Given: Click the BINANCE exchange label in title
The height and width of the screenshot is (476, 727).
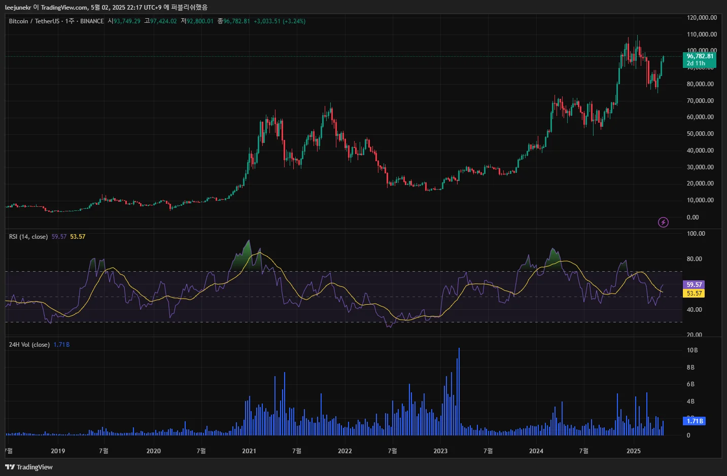Looking at the screenshot, I should coord(92,21).
